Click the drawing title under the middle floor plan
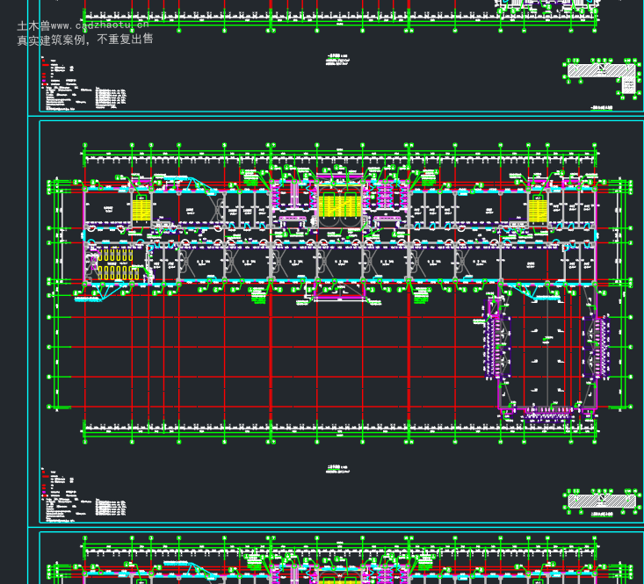The height and width of the screenshot is (584, 644). click(x=337, y=470)
